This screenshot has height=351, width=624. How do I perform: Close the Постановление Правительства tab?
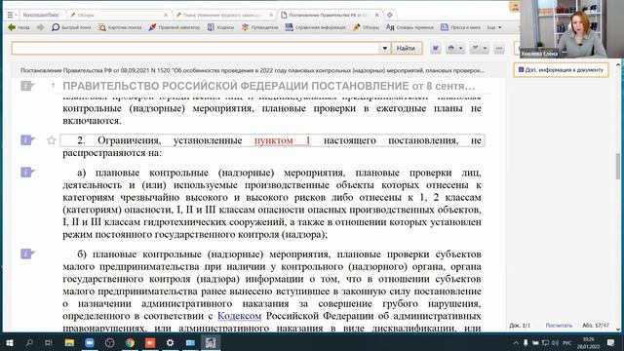(x=377, y=15)
